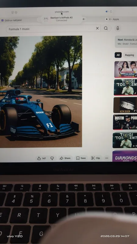The height and width of the screenshot is (244, 137).
Task: Select the Rapping filter chip
Action: pos(129,55)
